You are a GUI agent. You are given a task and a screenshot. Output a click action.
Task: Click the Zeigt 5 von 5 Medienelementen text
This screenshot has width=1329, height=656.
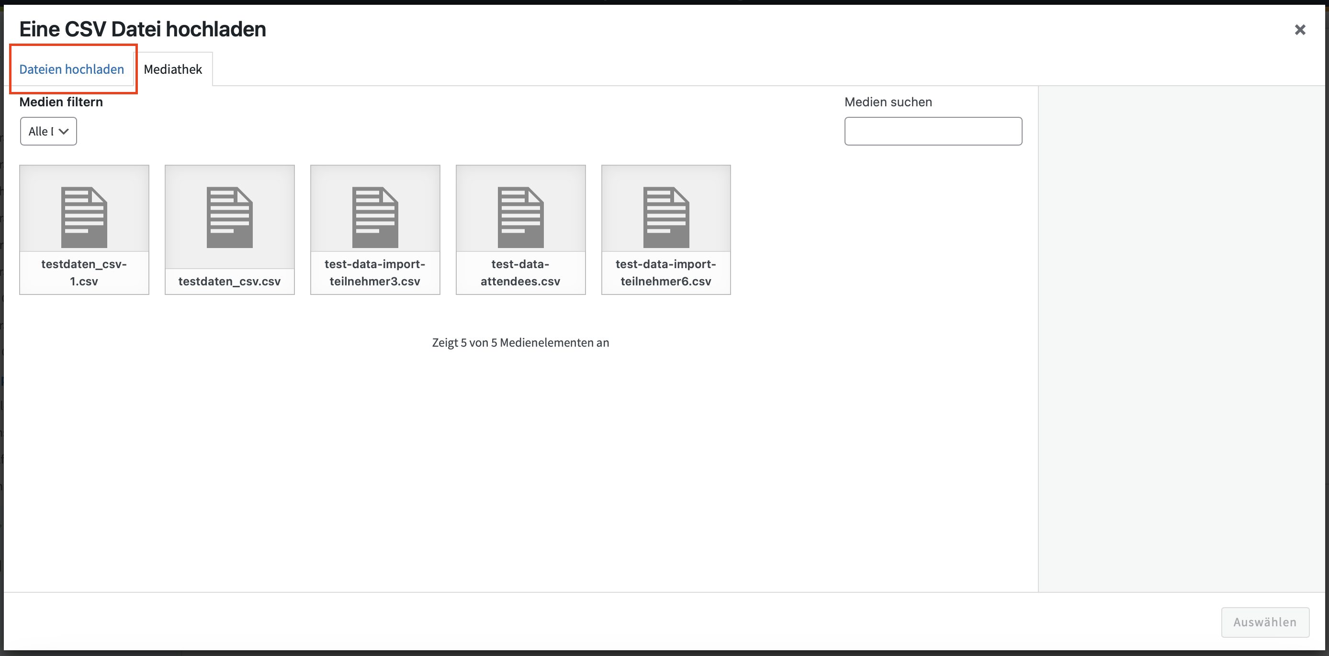point(520,343)
